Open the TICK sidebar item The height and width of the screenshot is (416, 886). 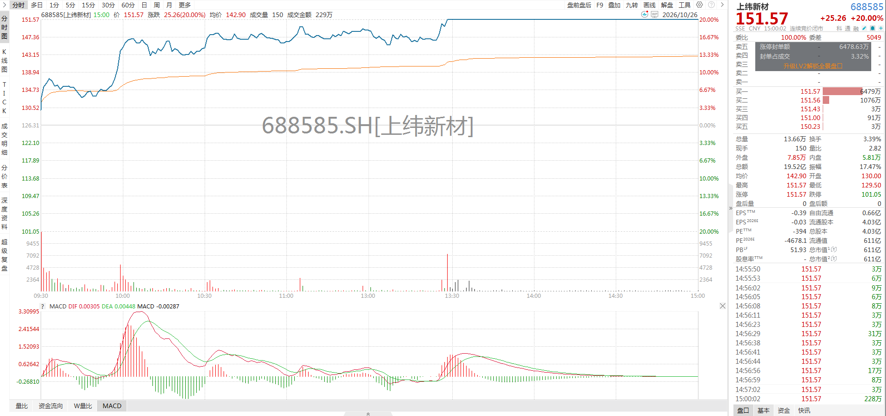pos(5,97)
